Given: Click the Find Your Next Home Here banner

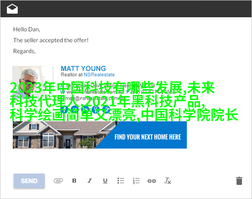Looking at the screenshot, I should (148, 137).
